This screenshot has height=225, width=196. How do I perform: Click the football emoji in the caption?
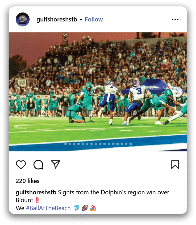85,208
